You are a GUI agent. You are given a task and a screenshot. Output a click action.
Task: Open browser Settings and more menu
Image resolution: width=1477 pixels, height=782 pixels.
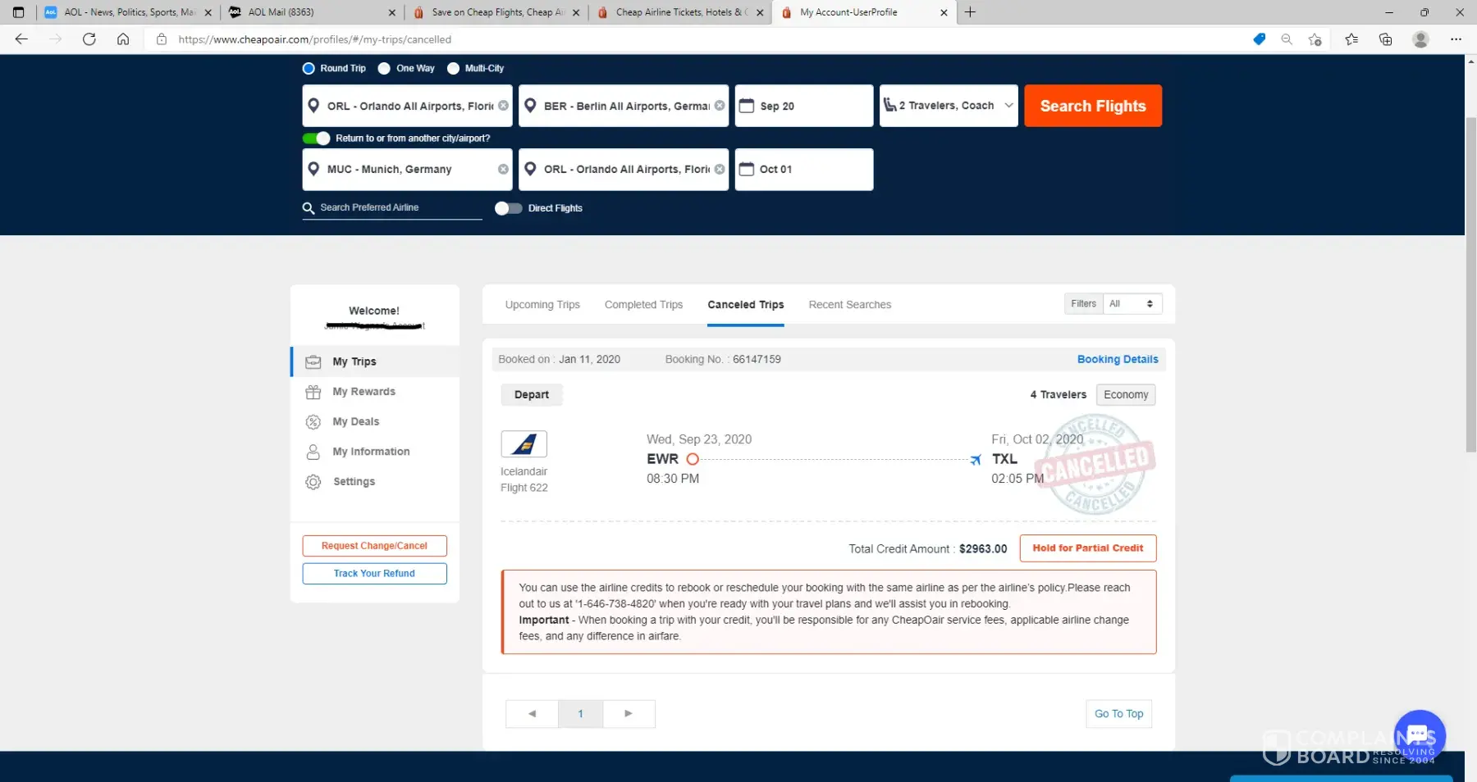[x=1456, y=39]
